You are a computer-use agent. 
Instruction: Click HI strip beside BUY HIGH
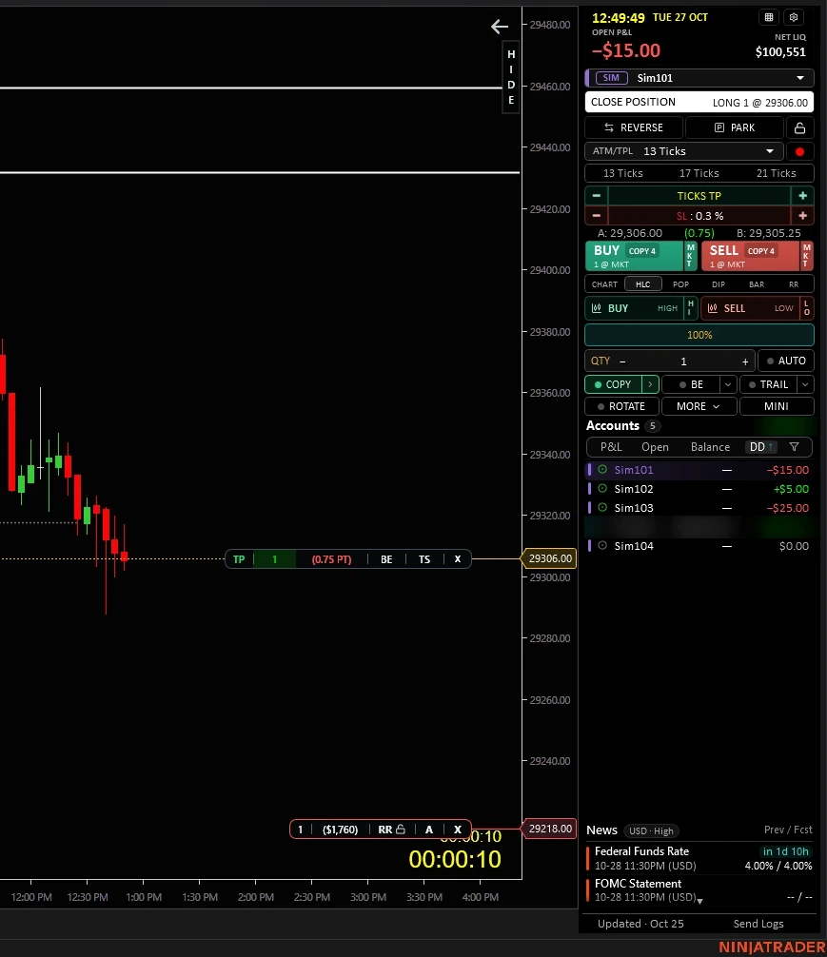690,308
